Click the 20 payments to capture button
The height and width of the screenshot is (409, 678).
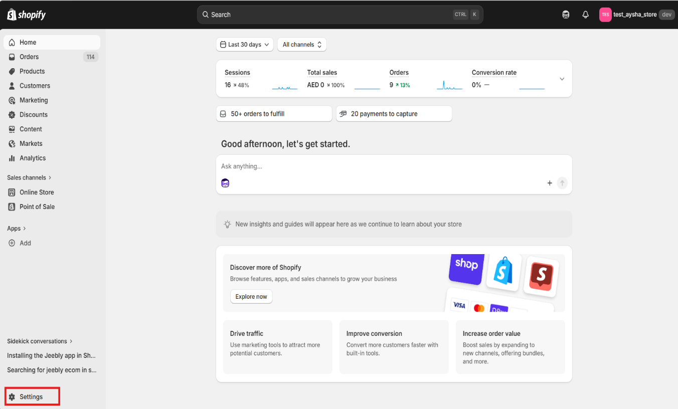tap(394, 114)
